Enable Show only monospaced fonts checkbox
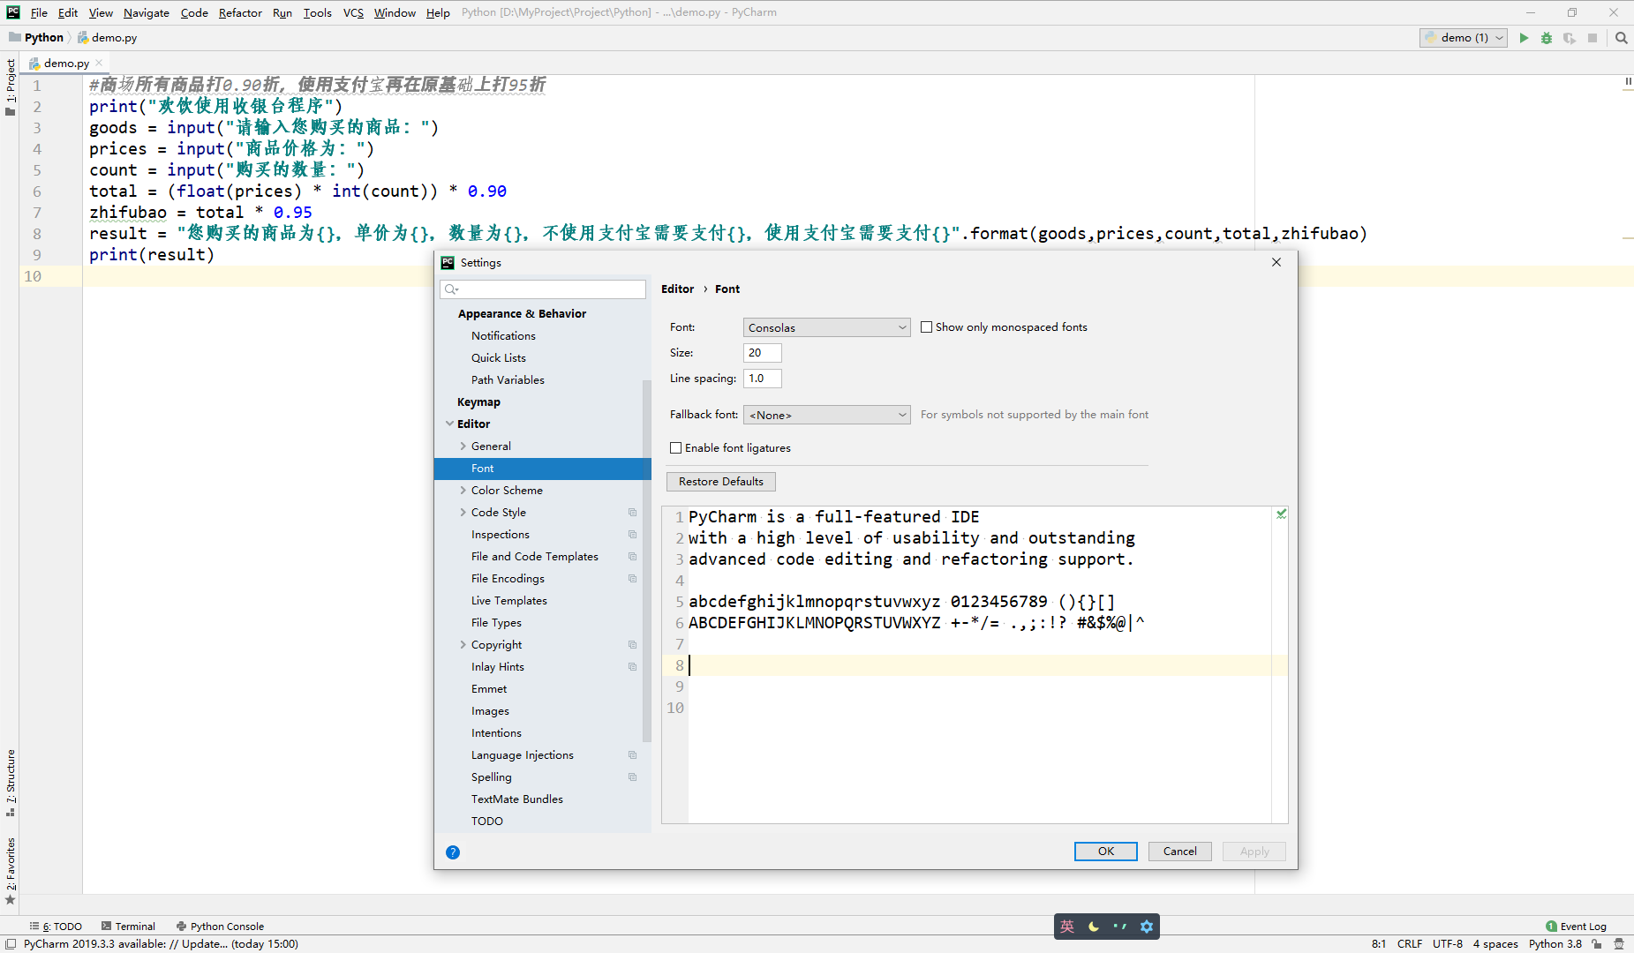1634x953 pixels. (x=927, y=327)
